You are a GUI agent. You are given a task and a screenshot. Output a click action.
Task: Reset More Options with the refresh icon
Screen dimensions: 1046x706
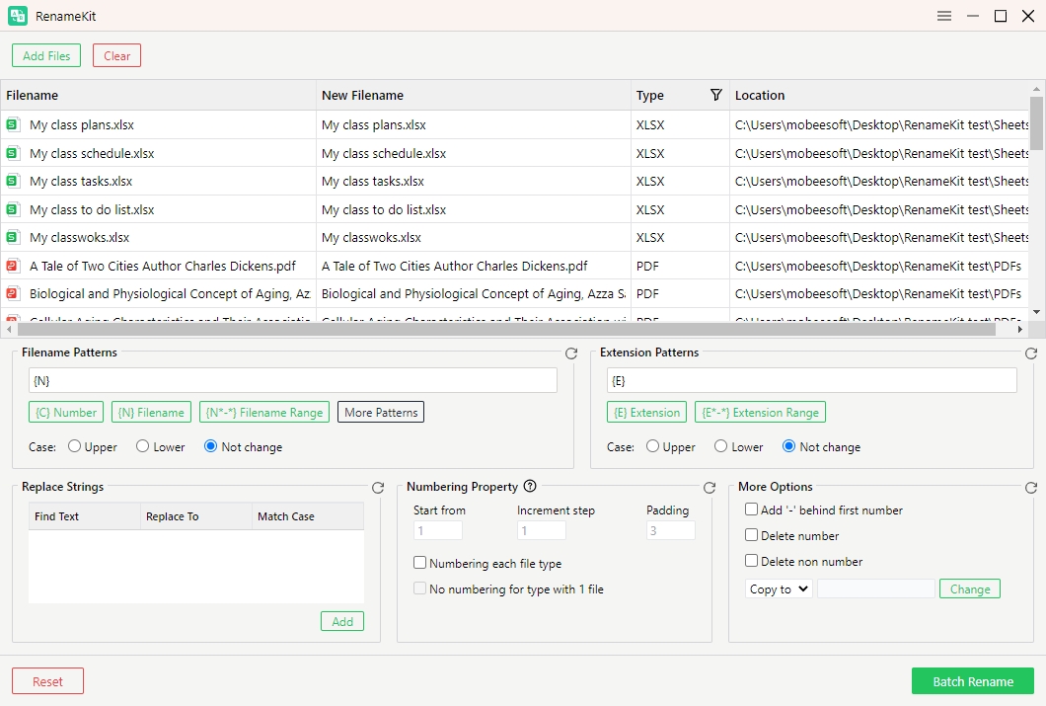[1030, 488]
